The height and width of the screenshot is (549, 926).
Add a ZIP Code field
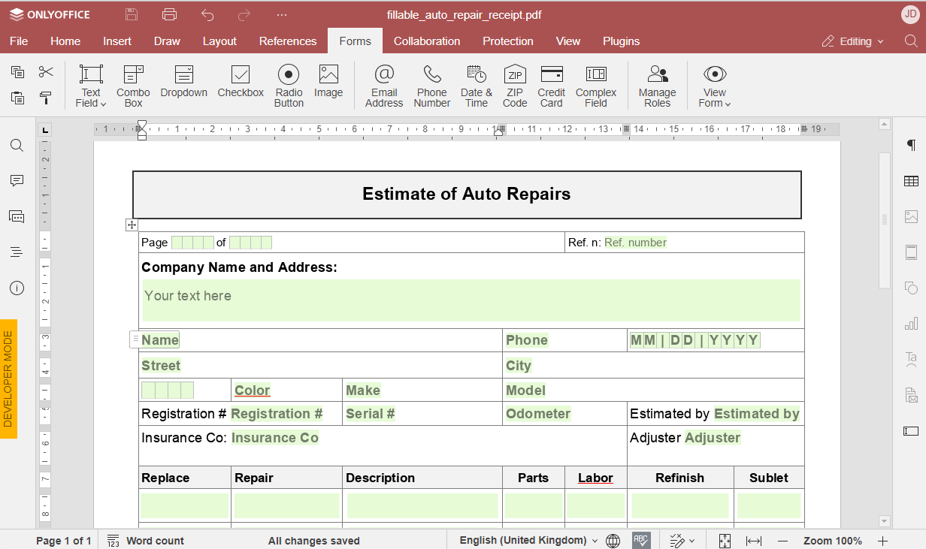tap(515, 85)
